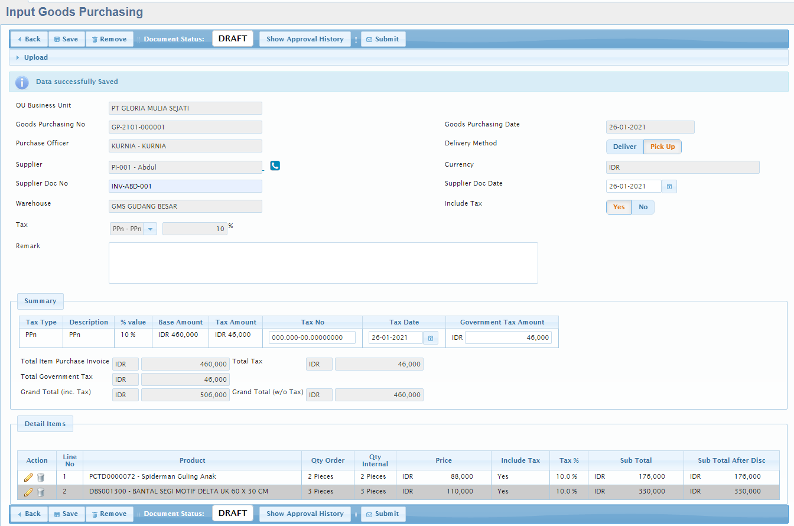Click the Detail Items section title
Screen dimensions: 794x526
tap(45, 424)
